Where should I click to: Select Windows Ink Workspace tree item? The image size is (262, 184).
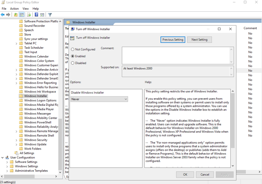point(40,92)
